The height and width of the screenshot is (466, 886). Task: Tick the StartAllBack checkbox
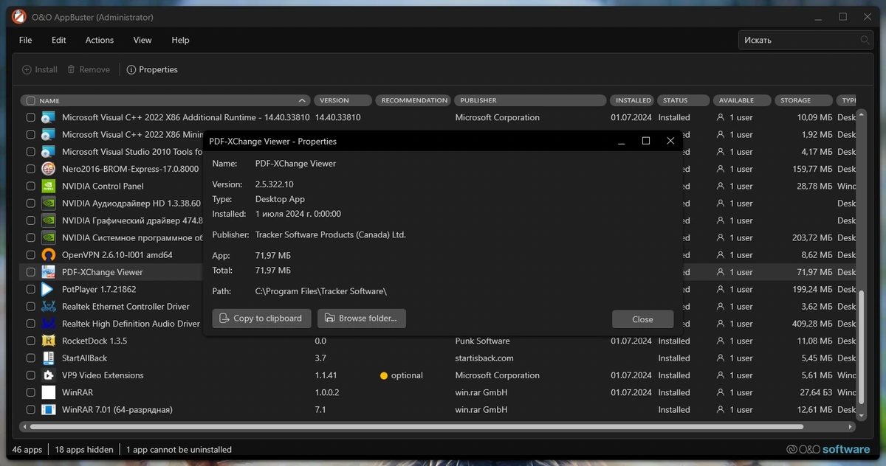pos(30,358)
